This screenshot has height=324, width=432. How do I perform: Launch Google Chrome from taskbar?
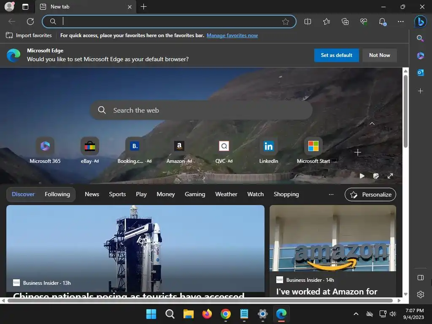pos(226,314)
